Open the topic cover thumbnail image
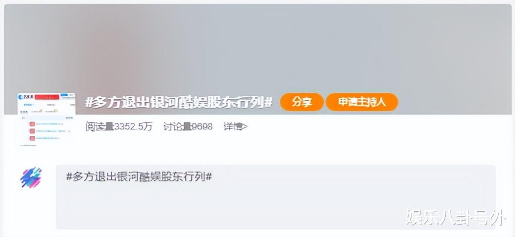The width and height of the screenshot is (515, 237). point(47,119)
